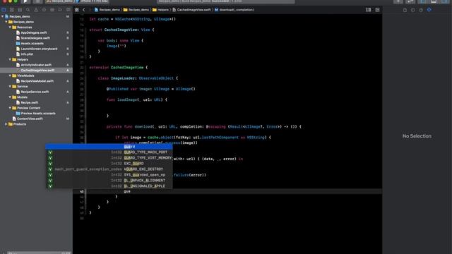The image size is (452, 254).
Task: Open the Find navigator magnifier tab
Action: 28,10
